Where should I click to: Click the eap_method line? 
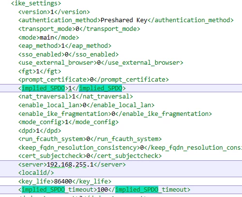click(65, 46)
